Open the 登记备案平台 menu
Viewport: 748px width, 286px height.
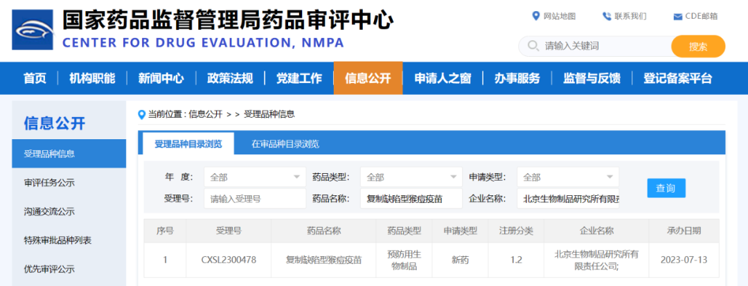pos(678,78)
